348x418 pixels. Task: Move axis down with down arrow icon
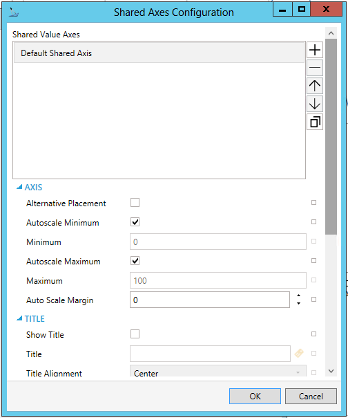[x=315, y=104]
